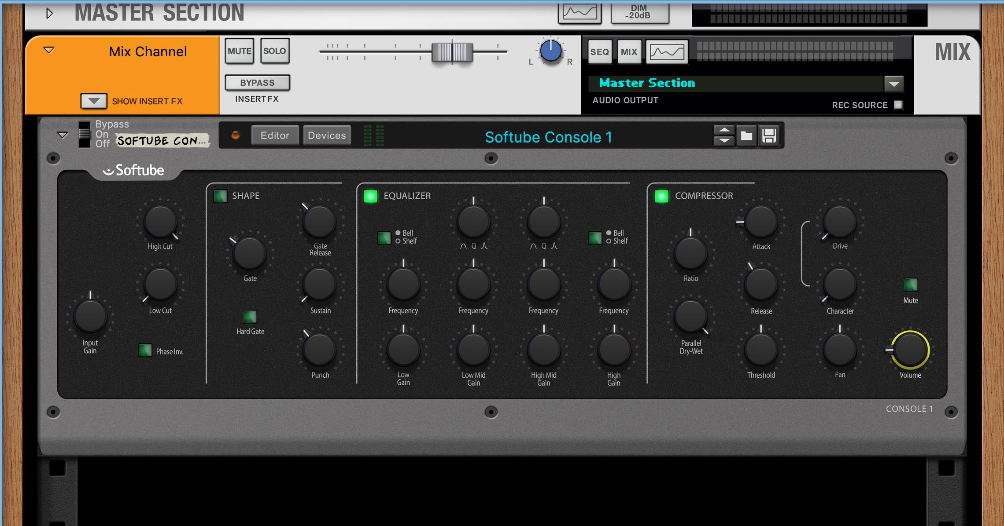Click the DIM -20dB button
This screenshot has width=1004, height=526.
(640, 12)
